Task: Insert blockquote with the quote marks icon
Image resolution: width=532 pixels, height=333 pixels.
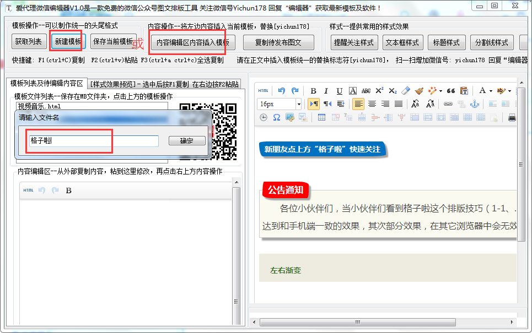Action: point(451,91)
